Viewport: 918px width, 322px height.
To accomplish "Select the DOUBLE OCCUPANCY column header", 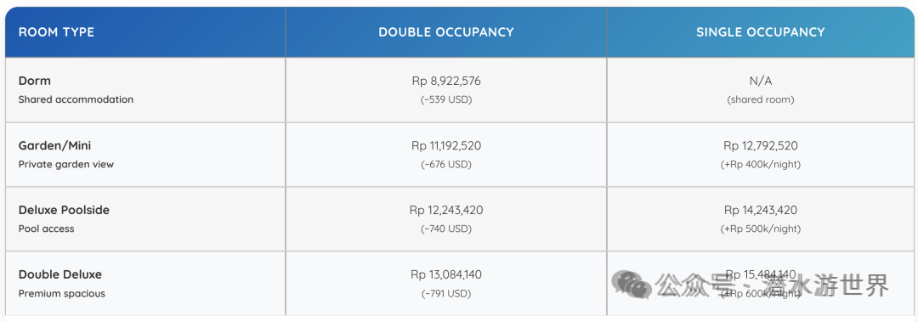I will 446,32.
